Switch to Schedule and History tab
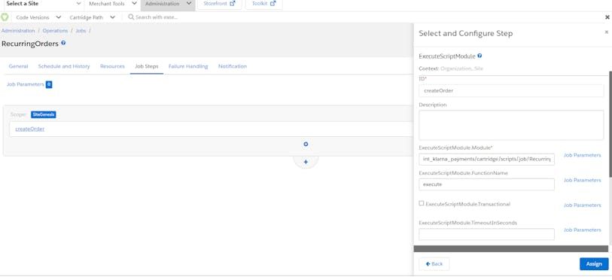This screenshot has height=280, width=612. click(64, 66)
